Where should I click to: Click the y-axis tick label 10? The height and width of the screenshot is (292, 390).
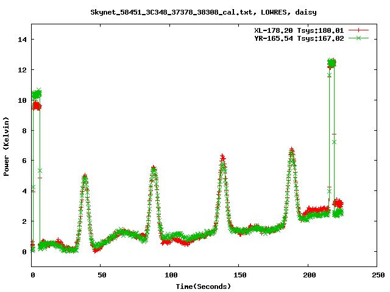22,100
